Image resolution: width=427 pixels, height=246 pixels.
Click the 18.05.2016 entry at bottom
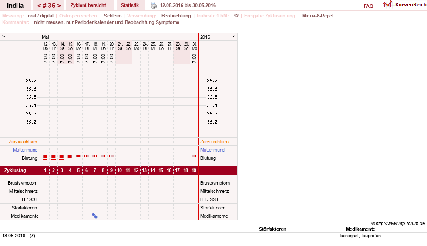[13, 236]
